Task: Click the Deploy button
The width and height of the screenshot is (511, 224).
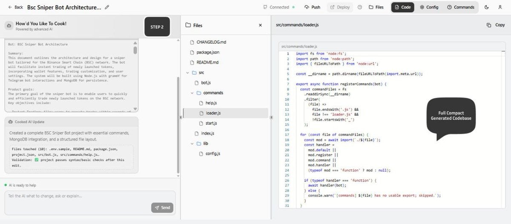Action: [x=340, y=7]
